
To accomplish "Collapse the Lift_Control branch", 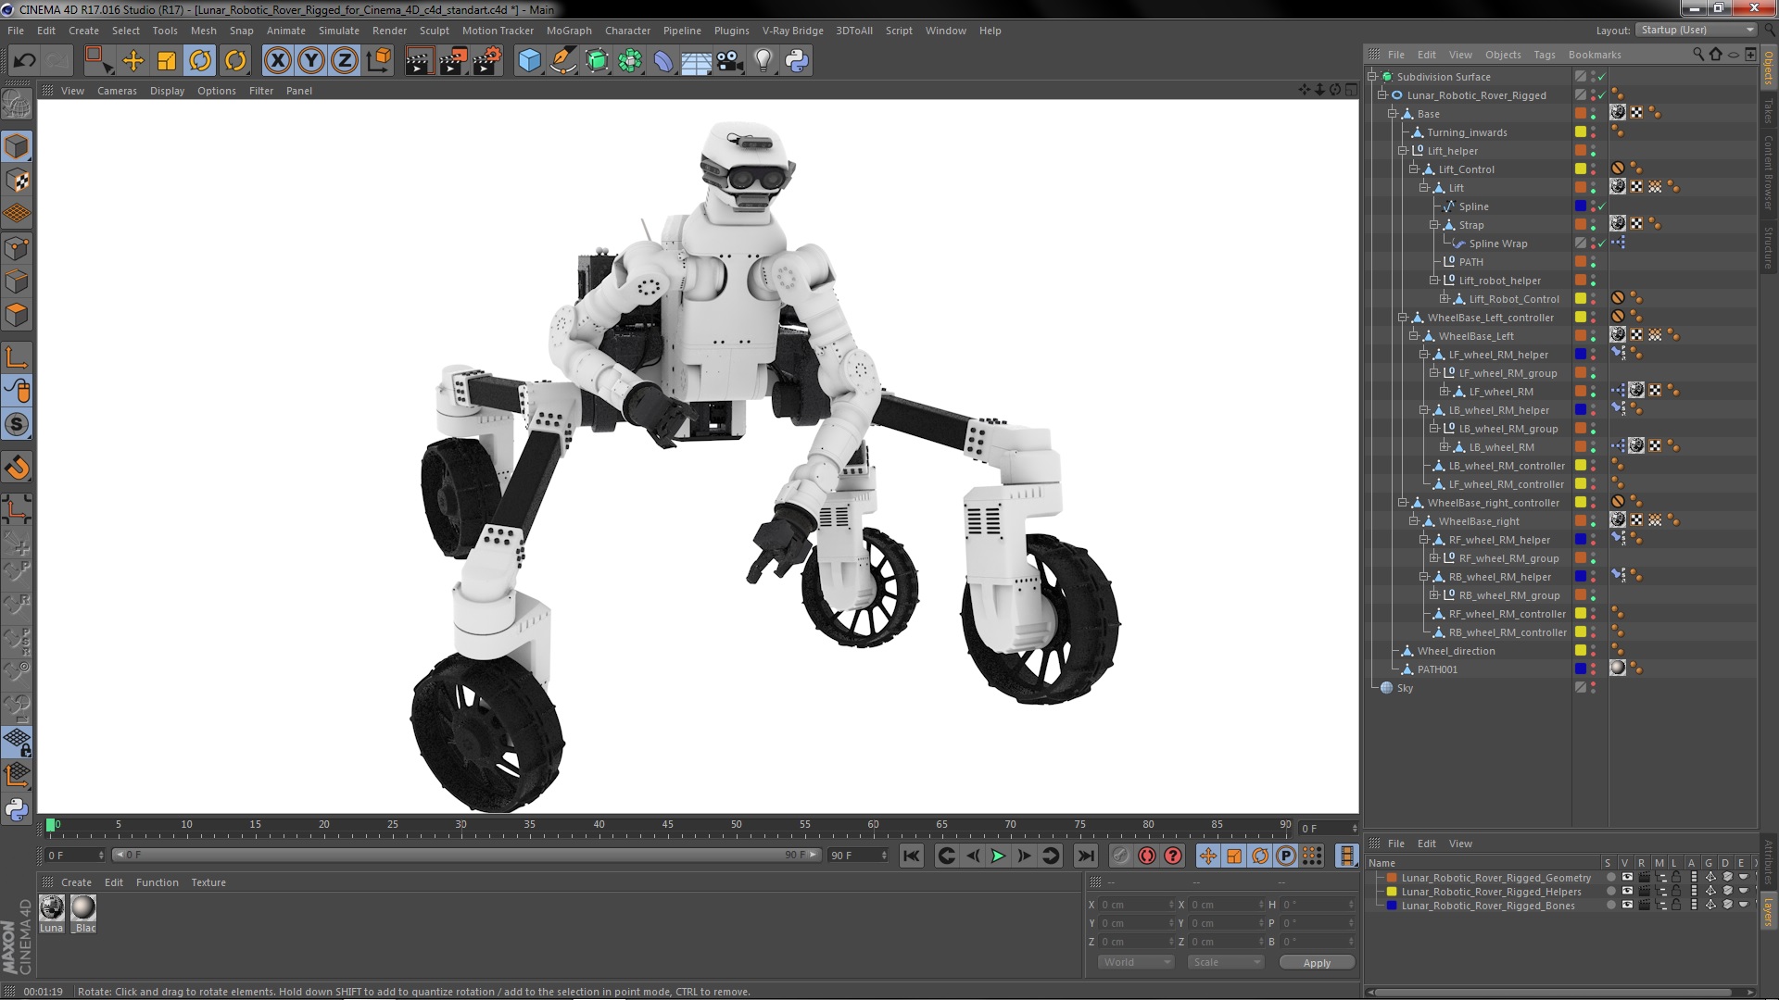I will 1413,169.
